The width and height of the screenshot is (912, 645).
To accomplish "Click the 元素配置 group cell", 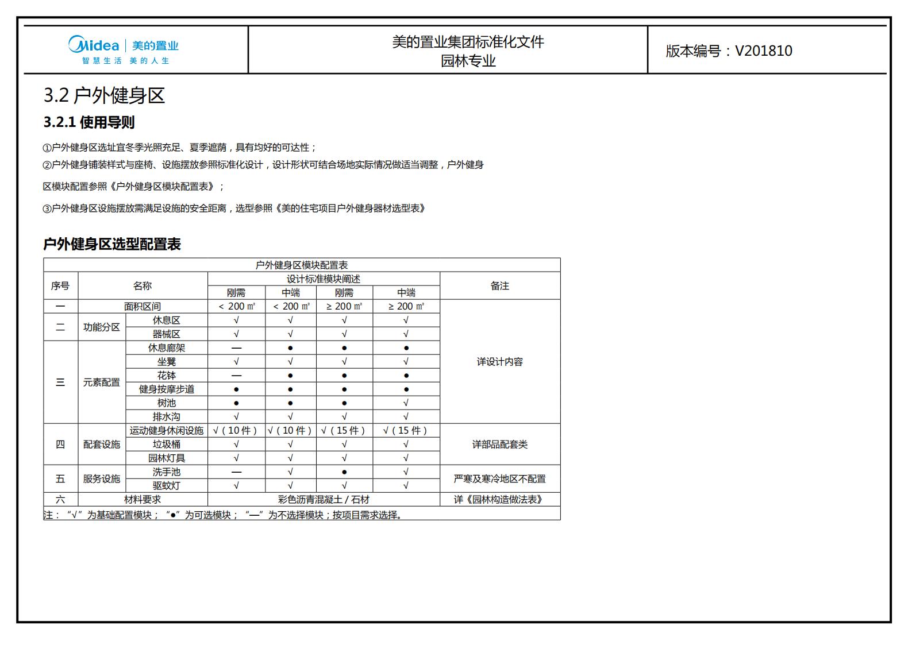I will tap(102, 383).
